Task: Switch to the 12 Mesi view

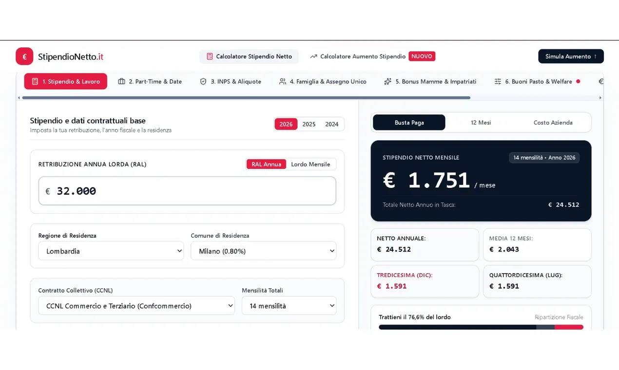Action: click(x=481, y=123)
